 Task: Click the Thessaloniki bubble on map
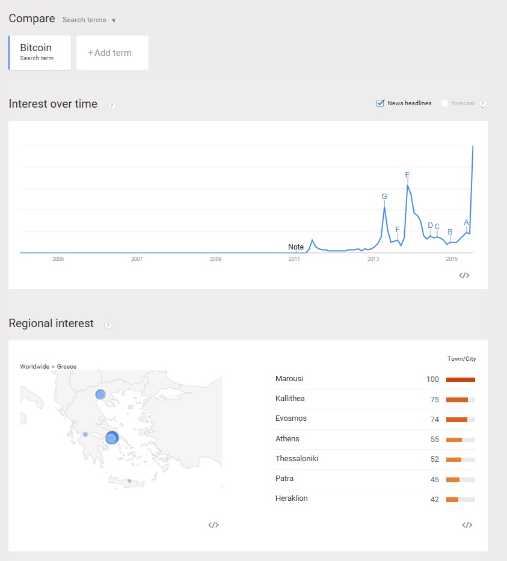pos(100,394)
